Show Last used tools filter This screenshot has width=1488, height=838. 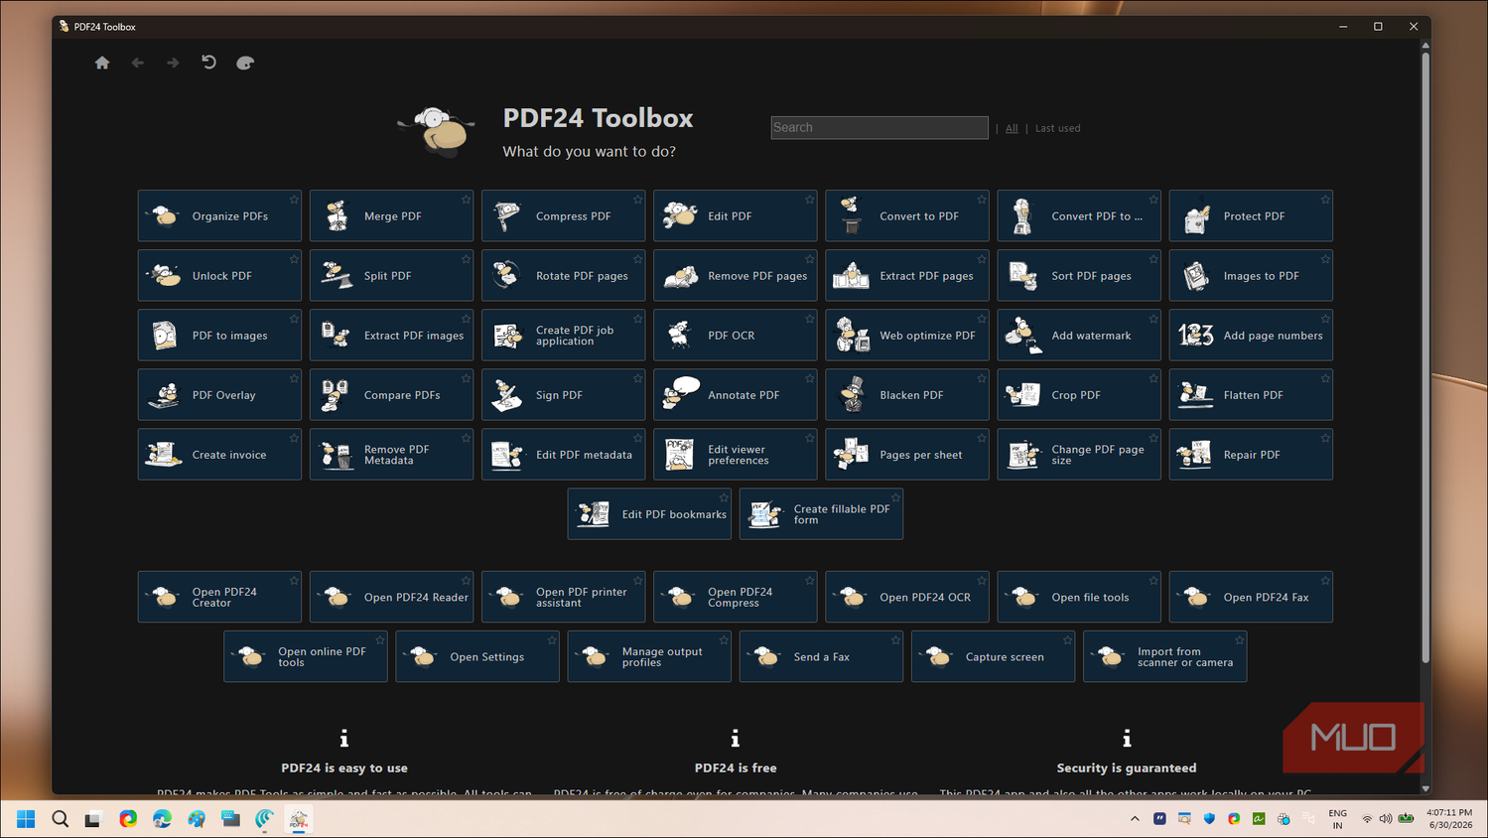click(1057, 128)
